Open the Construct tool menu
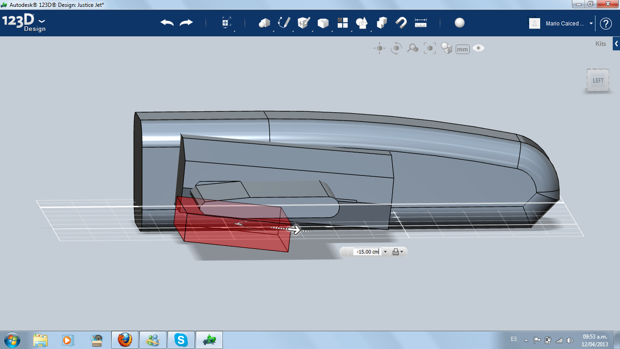The height and width of the screenshot is (349, 620). pos(303,23)
